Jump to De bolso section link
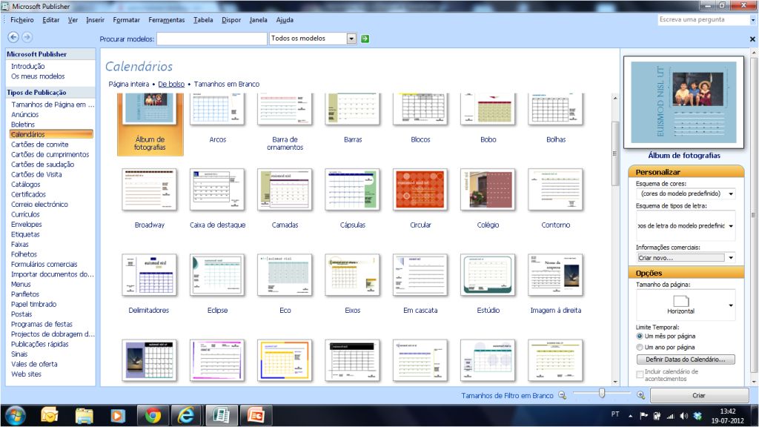Viewport: 759px width, 427px height. point(171,85)
